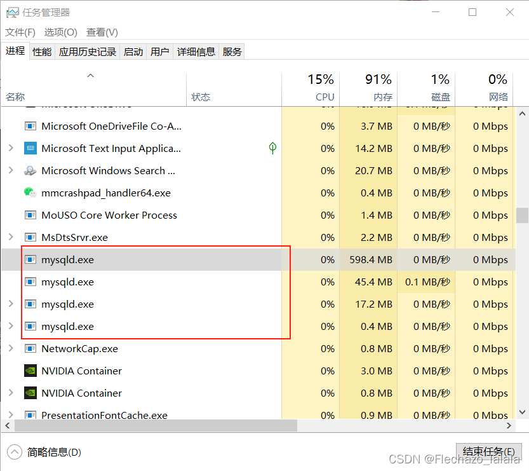Expand the mysqld.exe 17.2 MB process group
Screen dimensions: 529x471
click(x=11, y=304)
